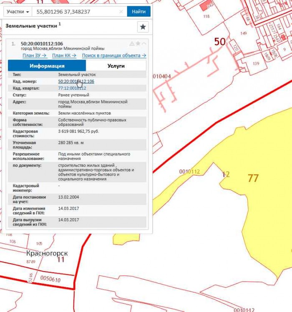Click map parcel numbered 139
This screenshot has height=312, width=292.
tap(256, 63)
